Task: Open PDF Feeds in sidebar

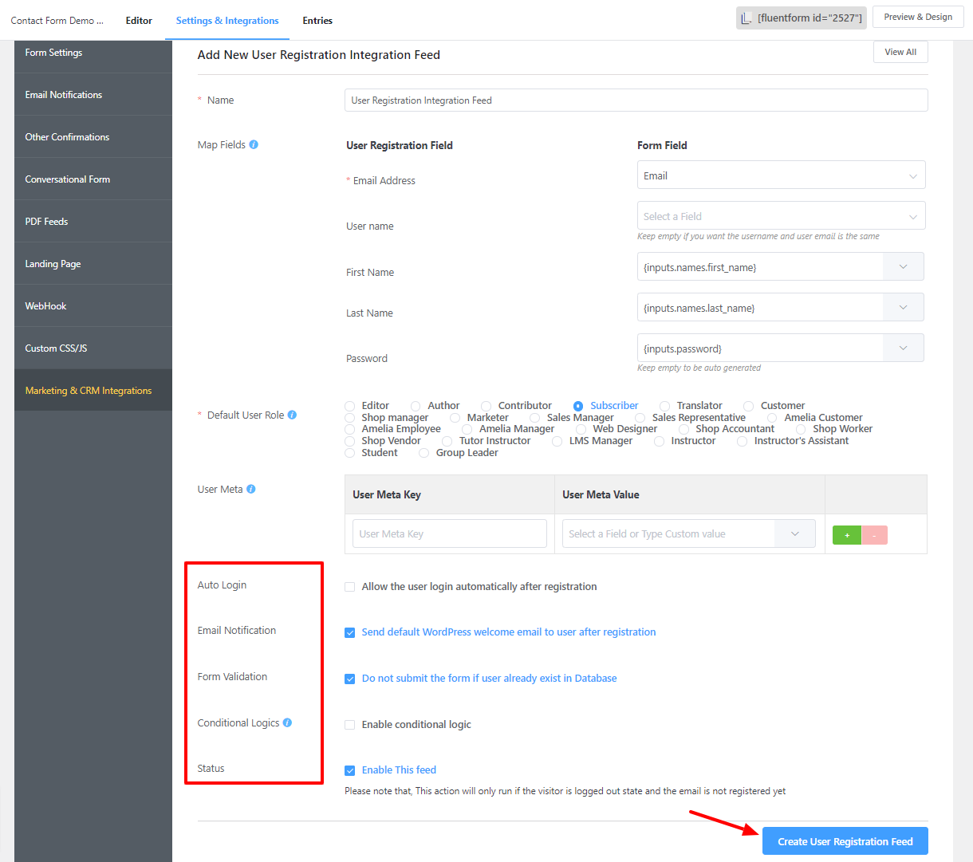Action: click(x=93, y=222)
